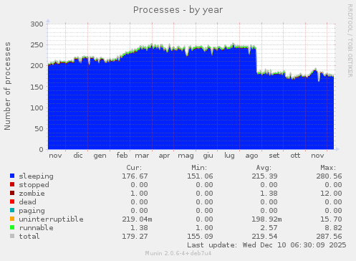Click the 'Min:' column header
The width and height of the screenshot is (356, 261).
tap(199, 168)
